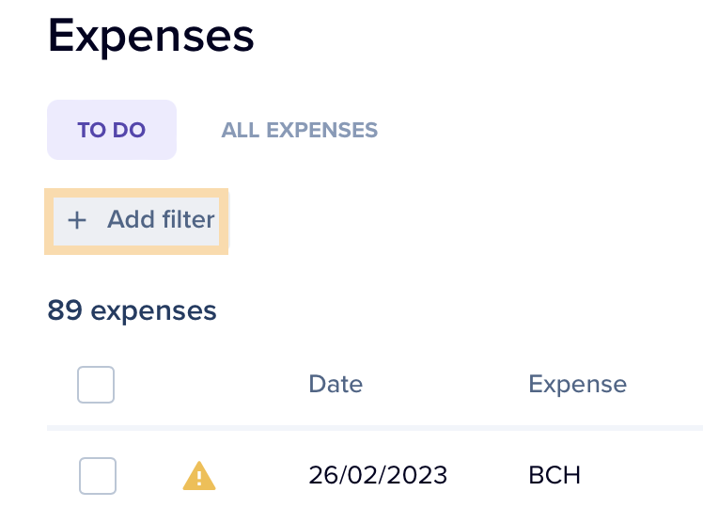Click the 26/02/2023 date cell

(x=378, y=475)
